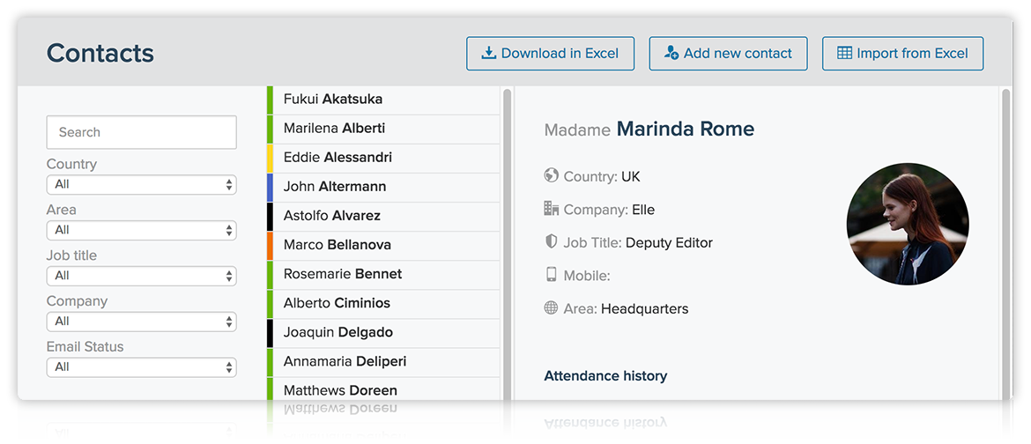Select contact Eddie Alessandri

[x=384, y=158]
